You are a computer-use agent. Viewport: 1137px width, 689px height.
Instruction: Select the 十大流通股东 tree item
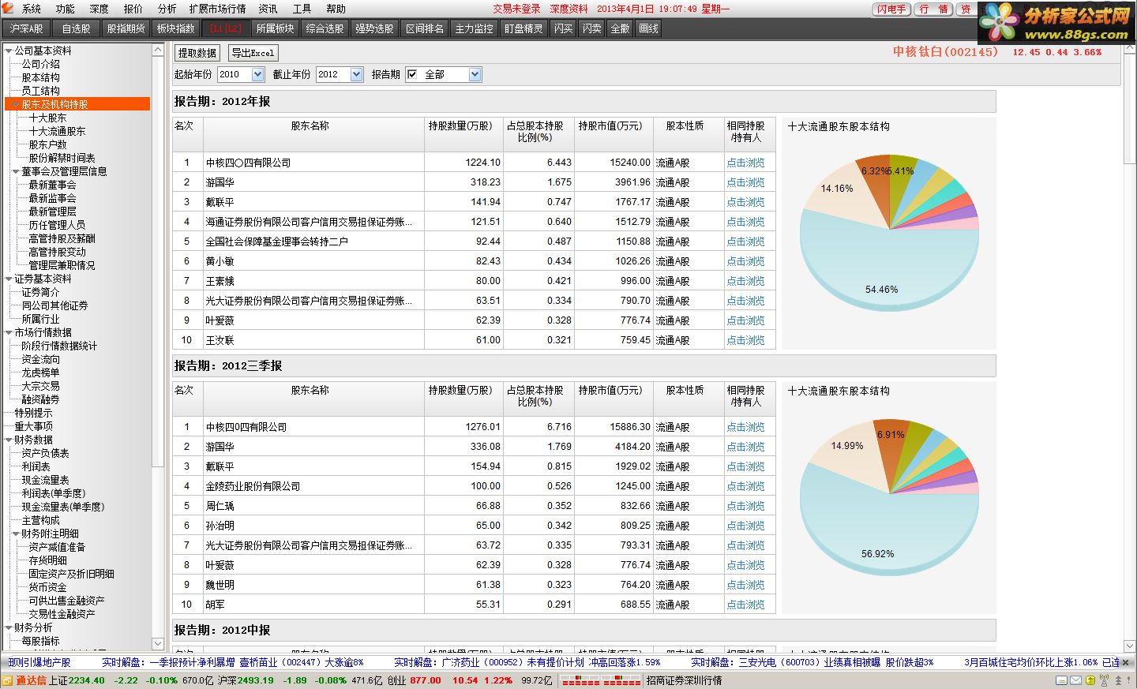tap(57, 131)
